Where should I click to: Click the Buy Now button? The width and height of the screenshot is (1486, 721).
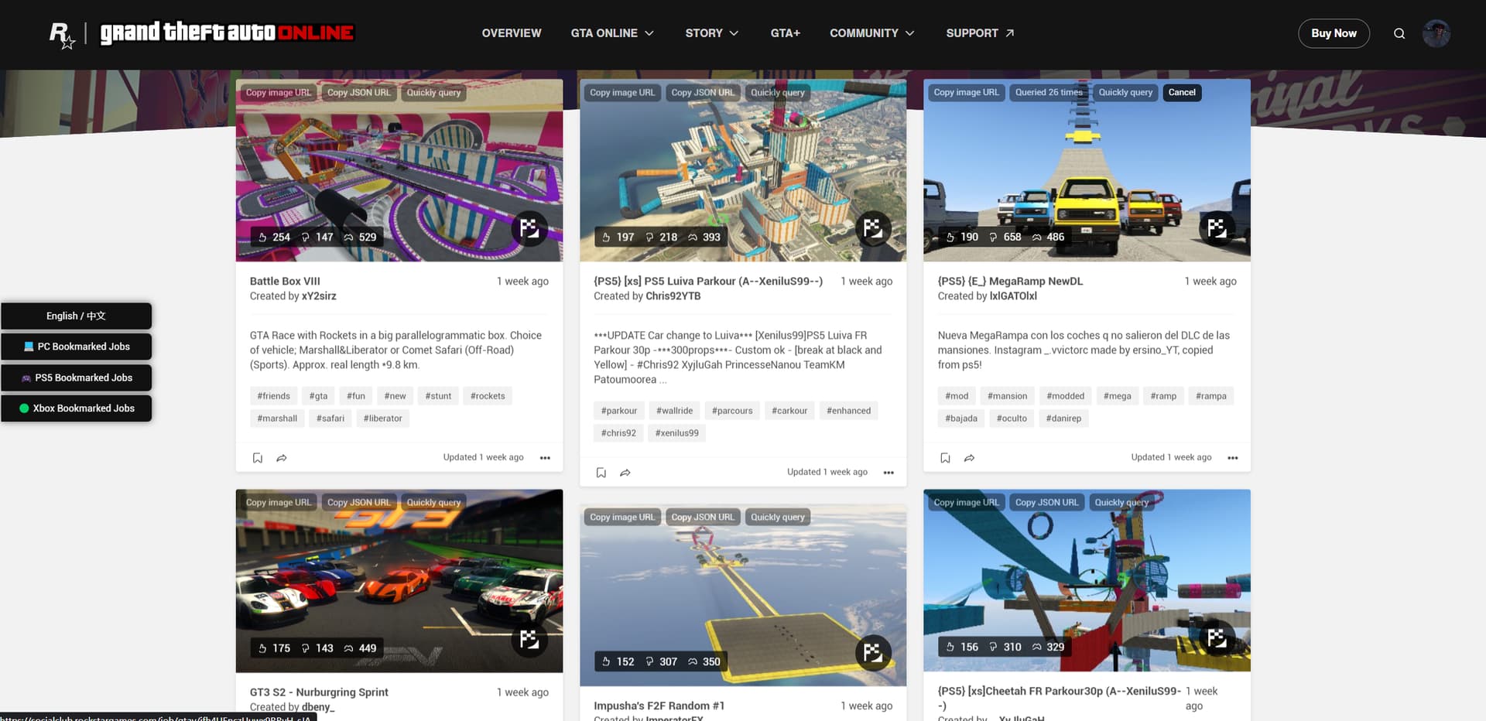[1334, 33]
